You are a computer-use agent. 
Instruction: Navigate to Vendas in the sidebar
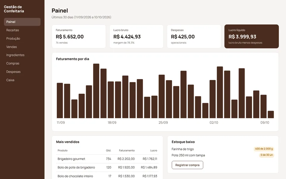click(22, 47)
